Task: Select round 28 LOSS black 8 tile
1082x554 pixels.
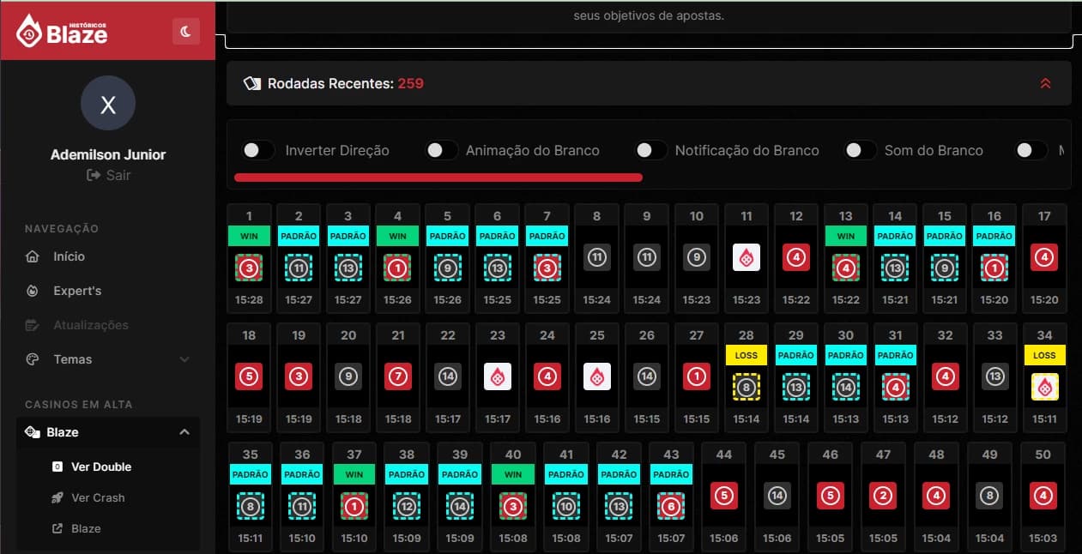Action: click(747, 387)
